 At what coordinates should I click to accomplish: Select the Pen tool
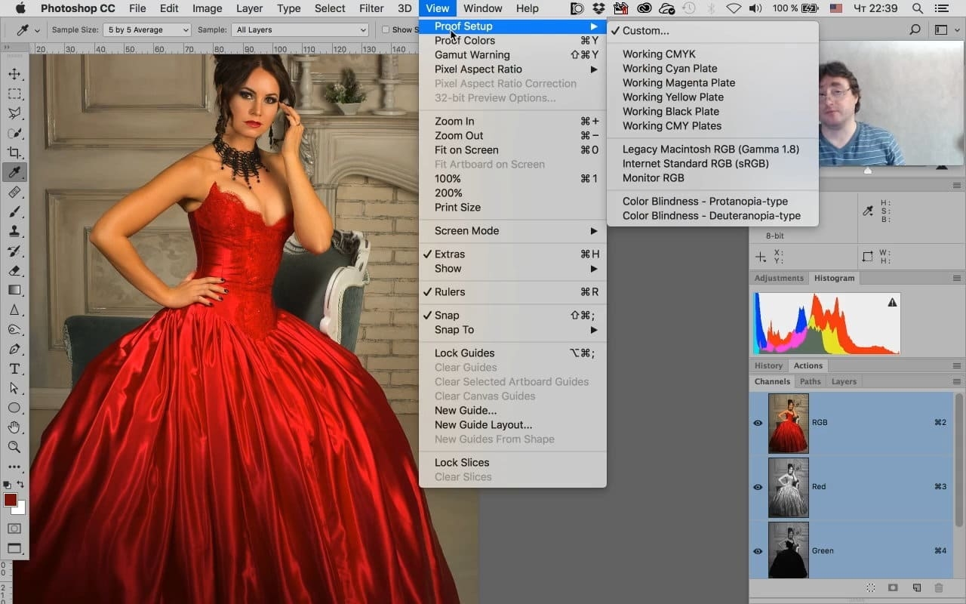coord(14,349)
